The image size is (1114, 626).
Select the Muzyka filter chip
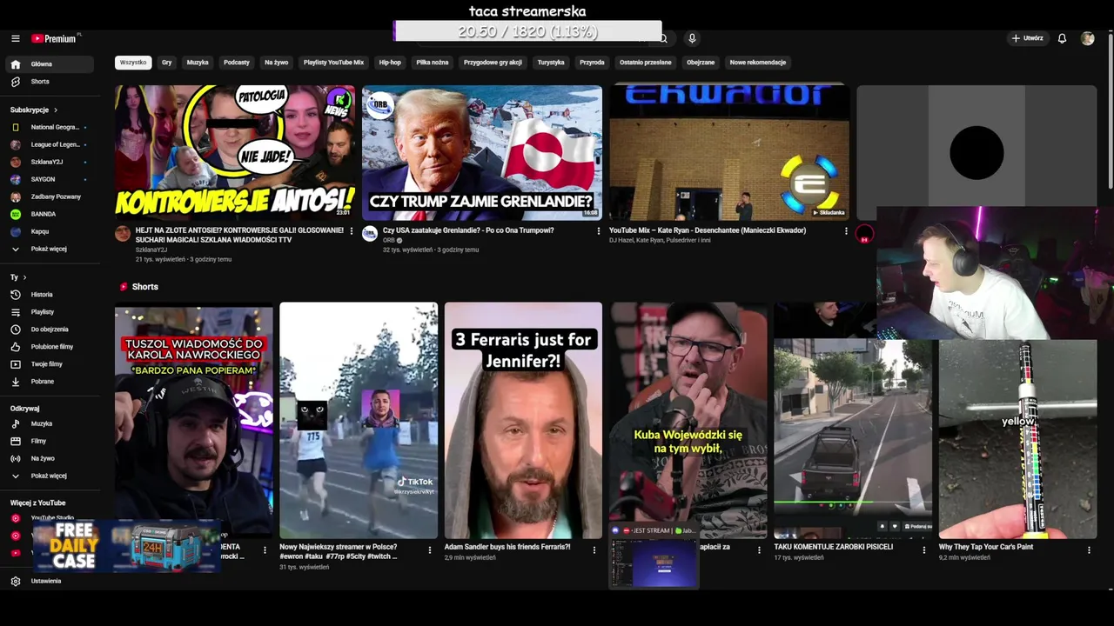coord(198,63)
